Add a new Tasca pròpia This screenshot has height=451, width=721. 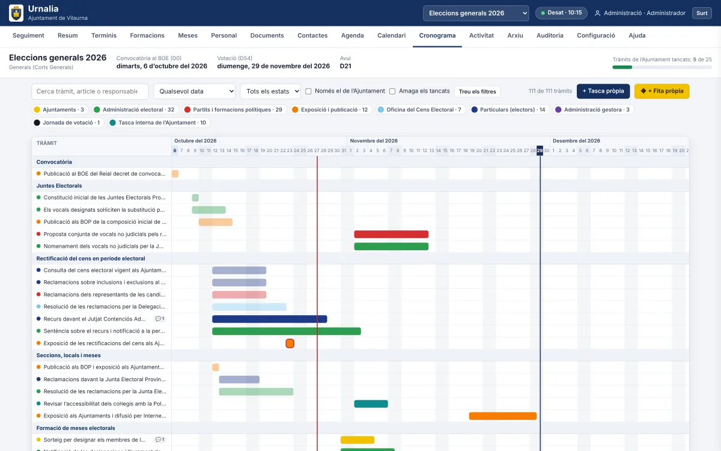pos(603,91)
